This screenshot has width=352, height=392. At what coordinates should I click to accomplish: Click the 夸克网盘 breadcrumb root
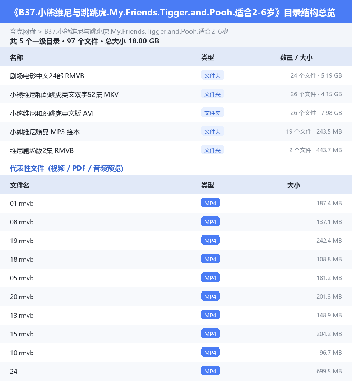pyautogui.click(x=23, y=32)
